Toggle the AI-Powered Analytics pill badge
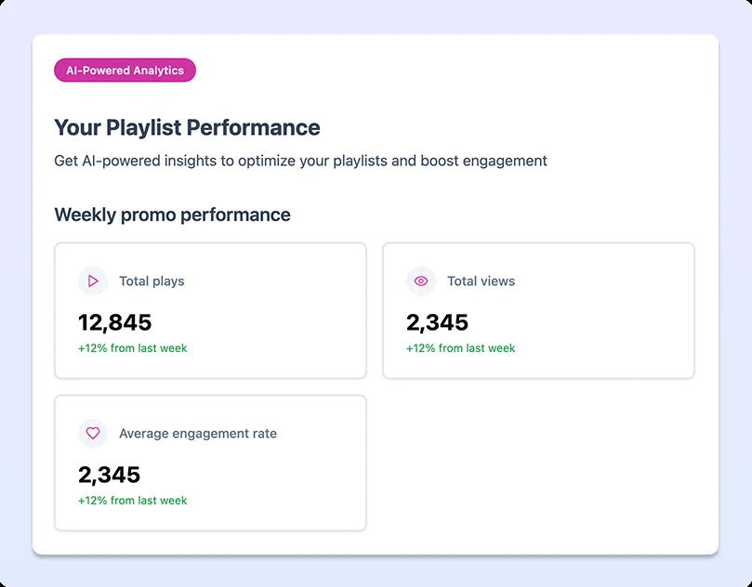The width and height of the screenshot is (752, 587). [x=125, y=70]
